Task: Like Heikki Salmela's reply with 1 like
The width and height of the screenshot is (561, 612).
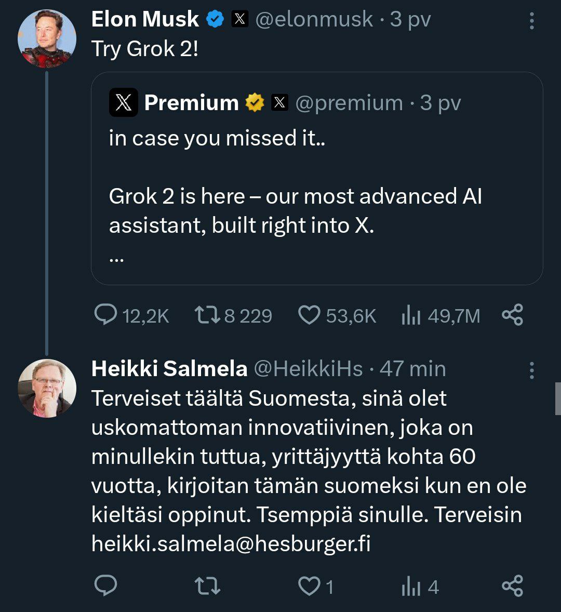Action: tap(310, 586)
